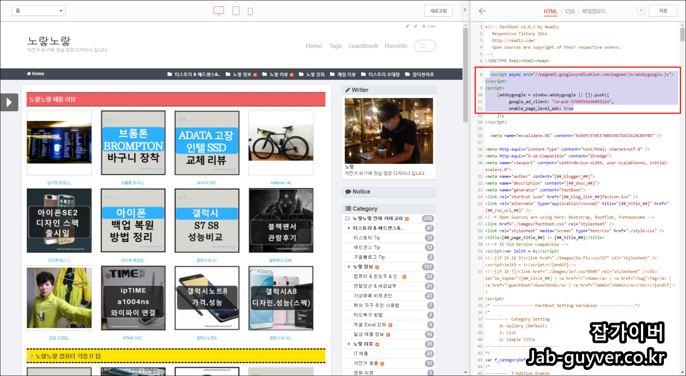Screen dimensions: 686x376
Task: Click the speech bubble icon next to Notice
Action: pyautogui.click(x=348, y=192)
